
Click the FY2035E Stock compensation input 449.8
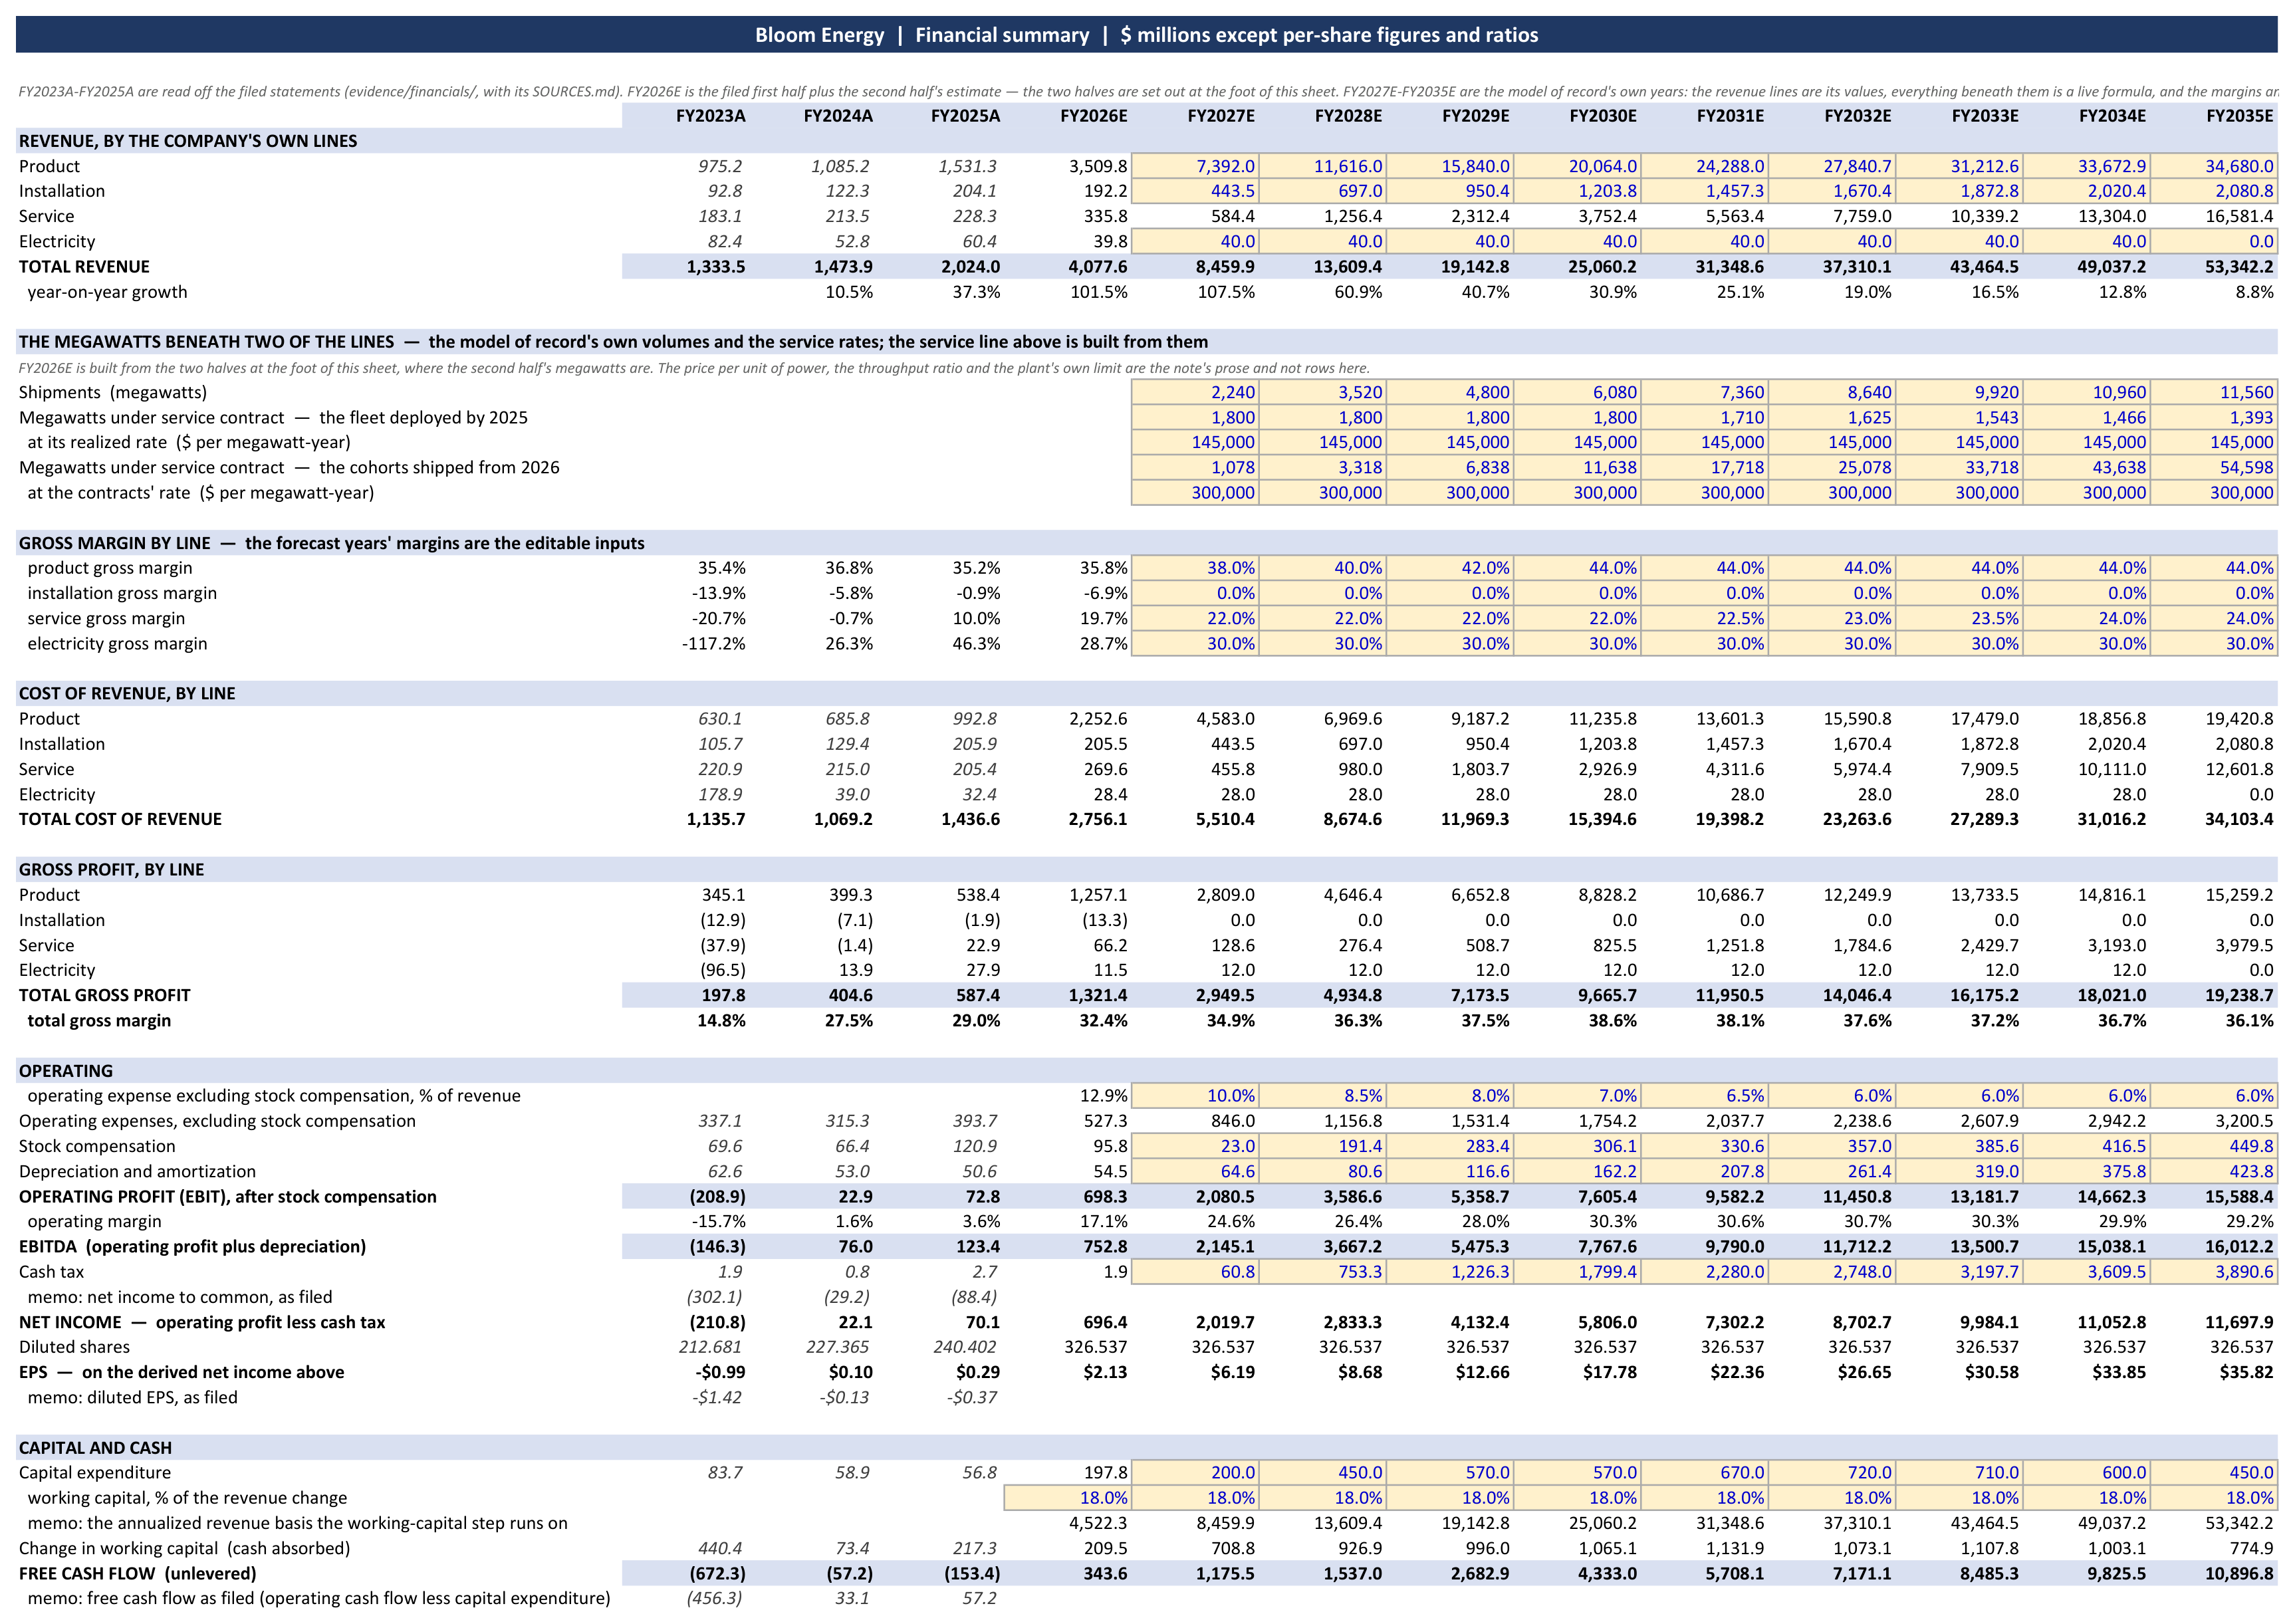point(2214,1146)
